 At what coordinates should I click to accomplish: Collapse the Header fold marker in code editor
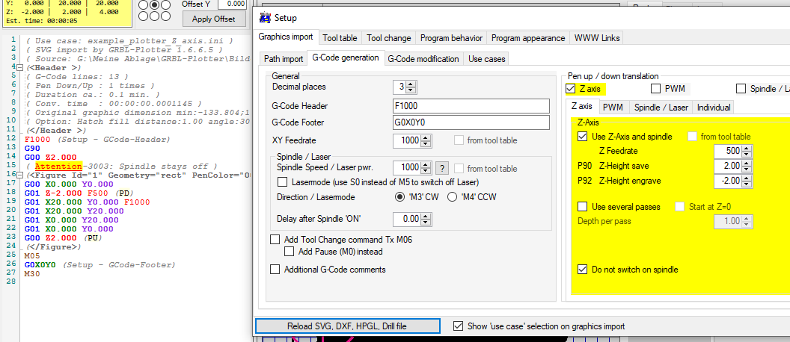pyautogui.click(x=17, y=68)
